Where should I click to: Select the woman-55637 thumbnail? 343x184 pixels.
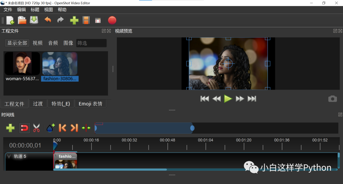click(x=22, y=63)
